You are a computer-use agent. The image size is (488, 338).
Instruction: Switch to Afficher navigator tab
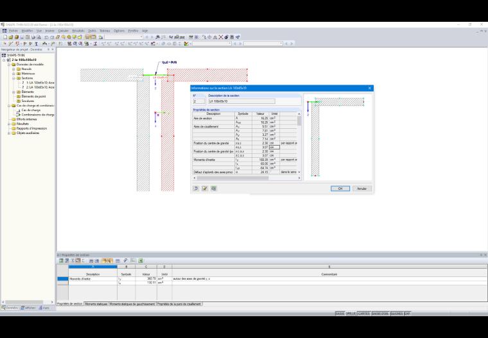click(x=28, y=308)
